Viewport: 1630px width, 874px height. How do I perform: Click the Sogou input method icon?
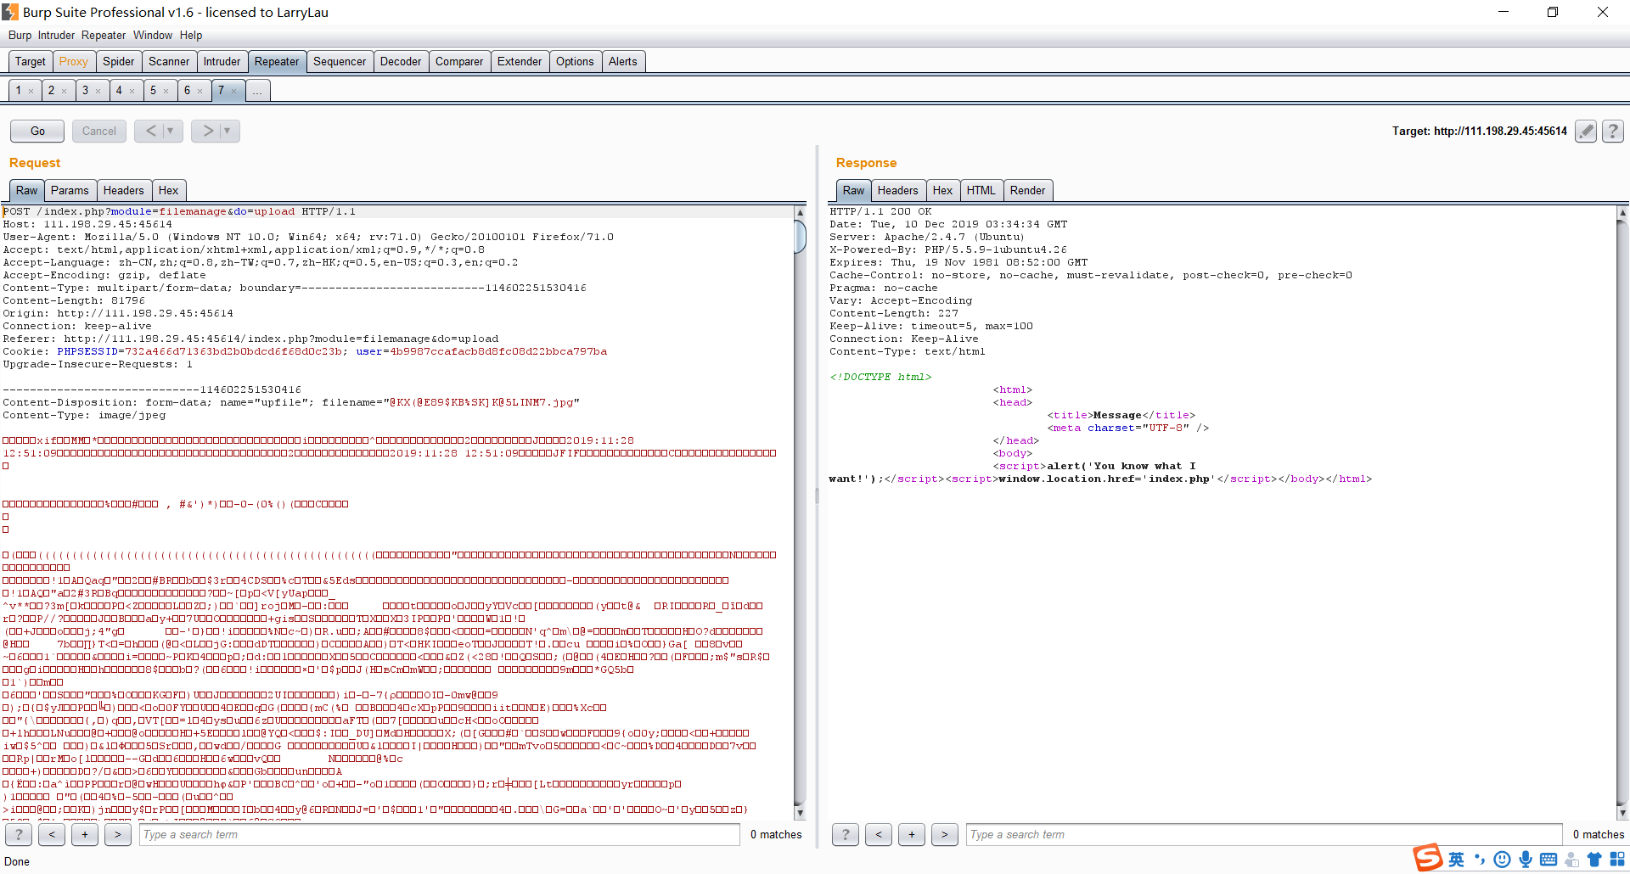[1428, 859]
